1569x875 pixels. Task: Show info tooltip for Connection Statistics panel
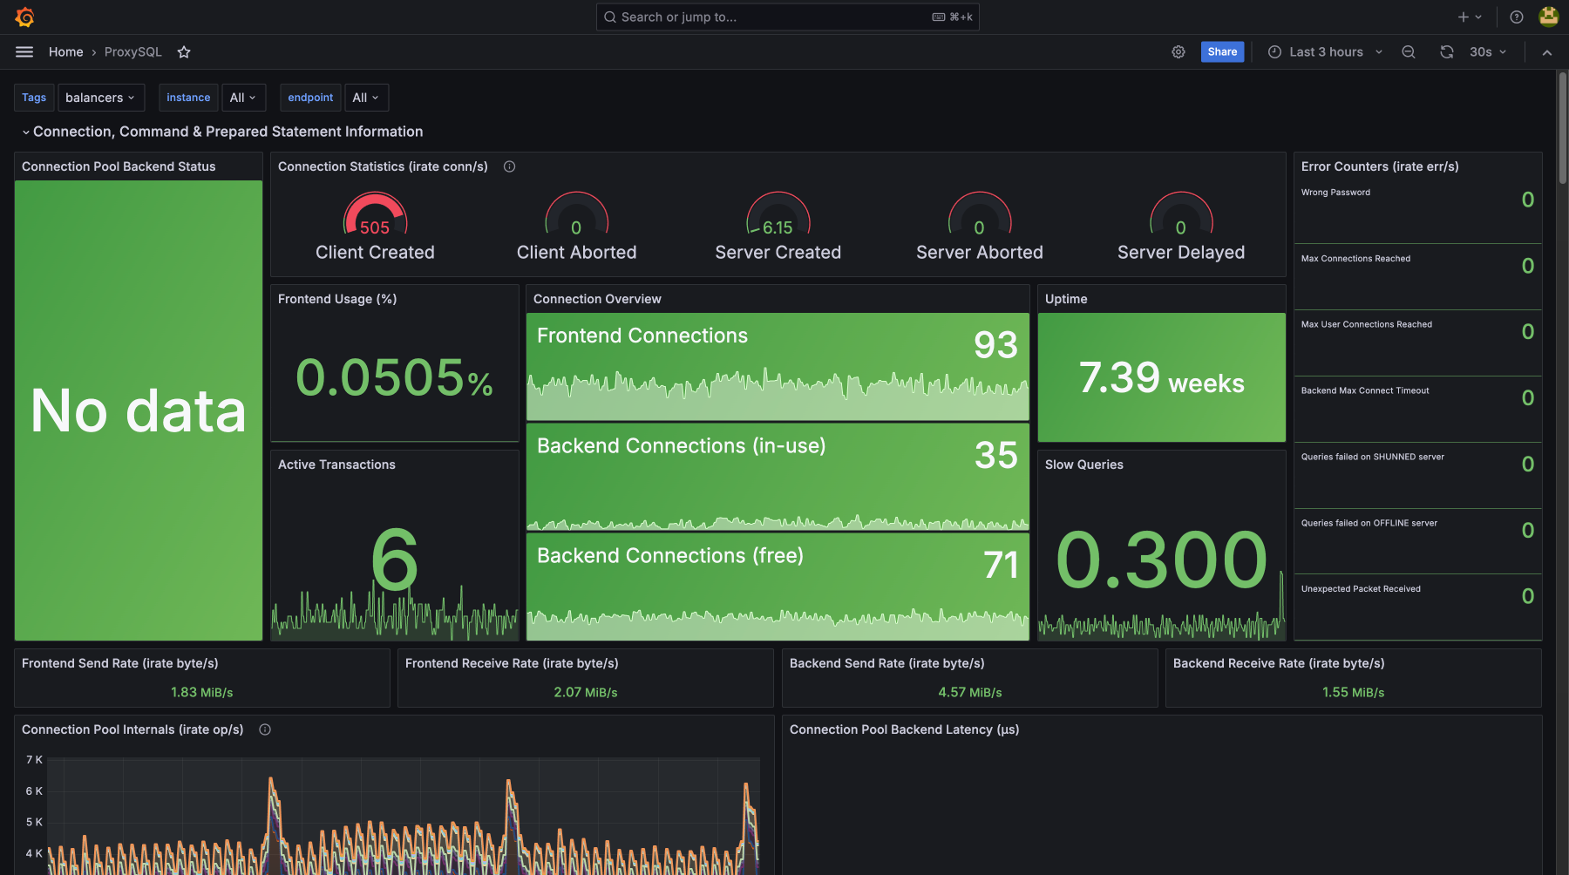coord(510,166)
